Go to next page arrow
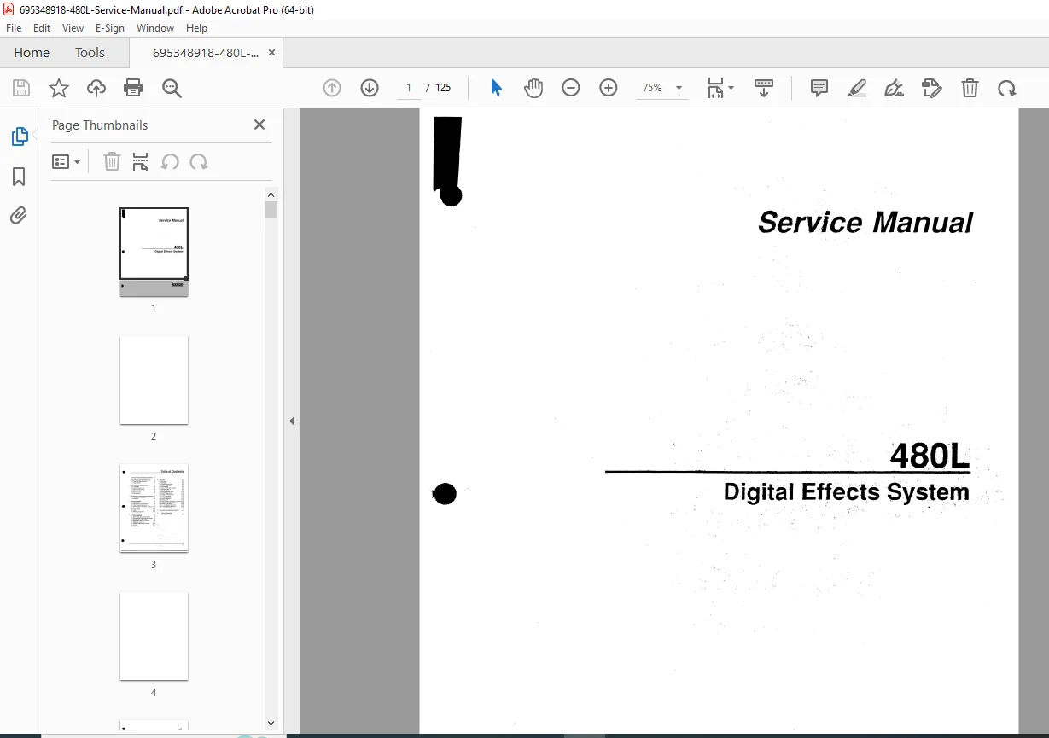The image size is (1049, 738). (370, 88)
